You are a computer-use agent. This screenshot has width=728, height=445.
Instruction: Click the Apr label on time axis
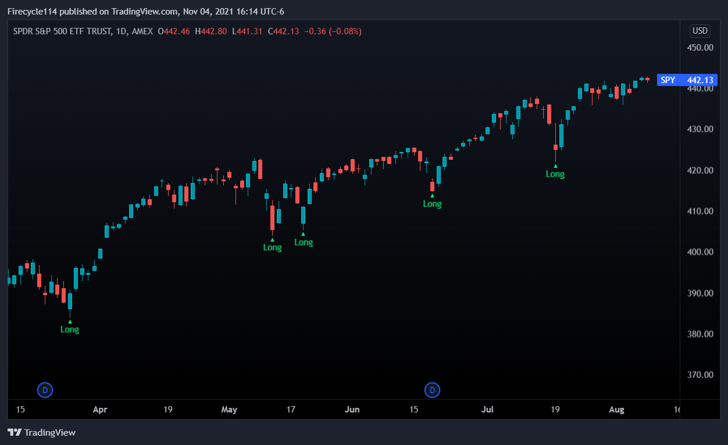(100, 410)
